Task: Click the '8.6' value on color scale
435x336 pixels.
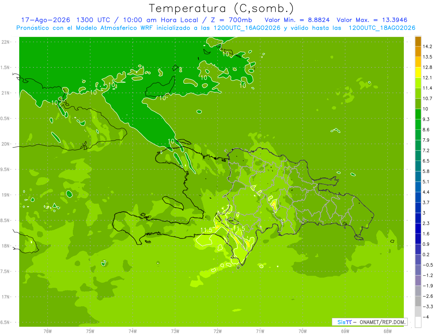Action: point(426,130)
